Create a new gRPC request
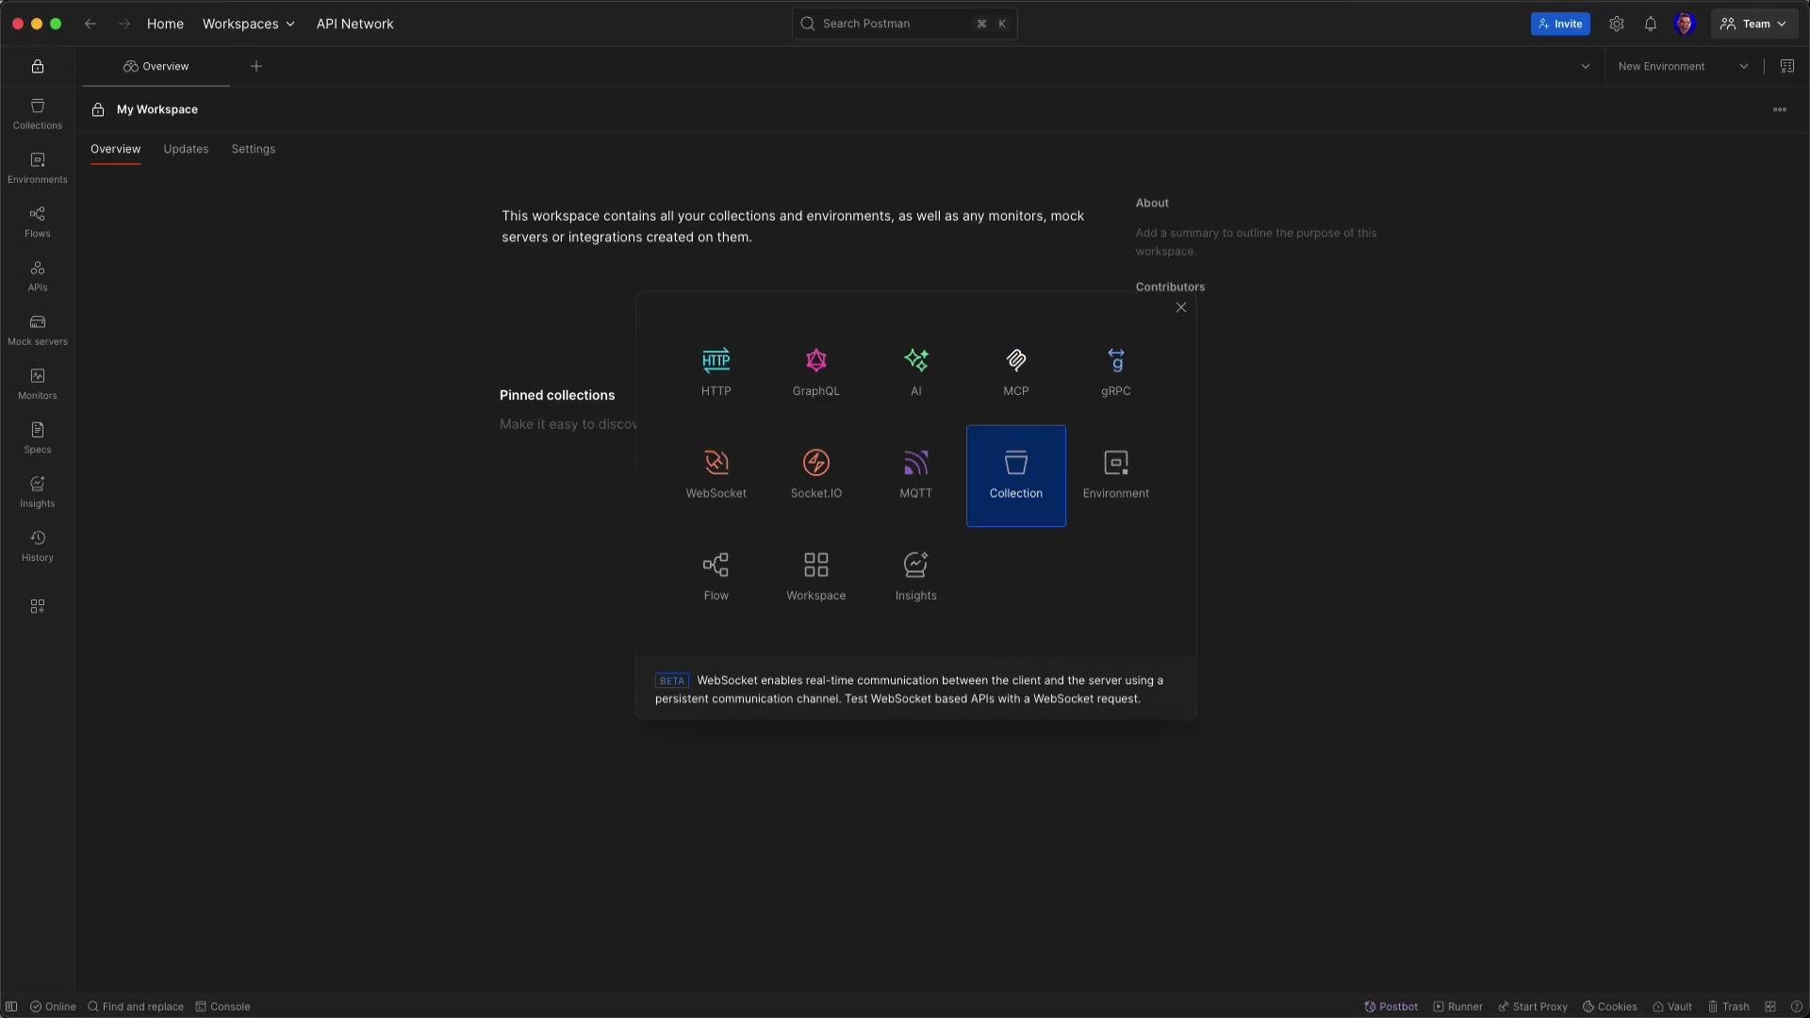1810x1018 pixels. coord(1115,372)
